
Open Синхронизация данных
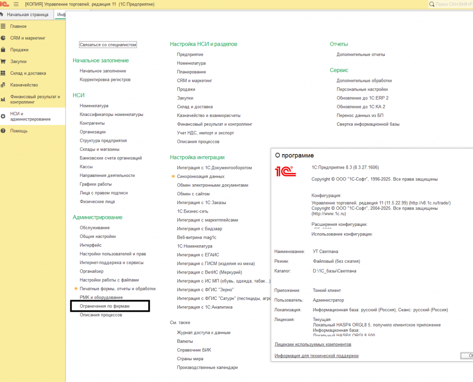pyautogui.click(x=200, y=176)
